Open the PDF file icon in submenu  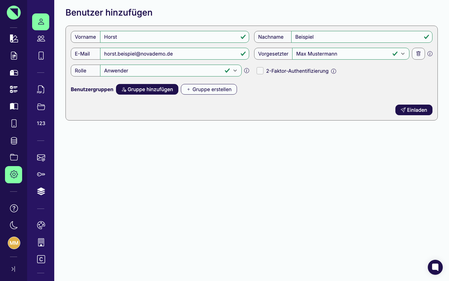(x=41, y=90)
